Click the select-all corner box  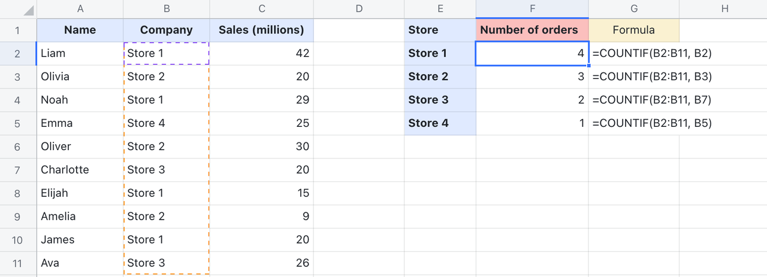point(17,8)
